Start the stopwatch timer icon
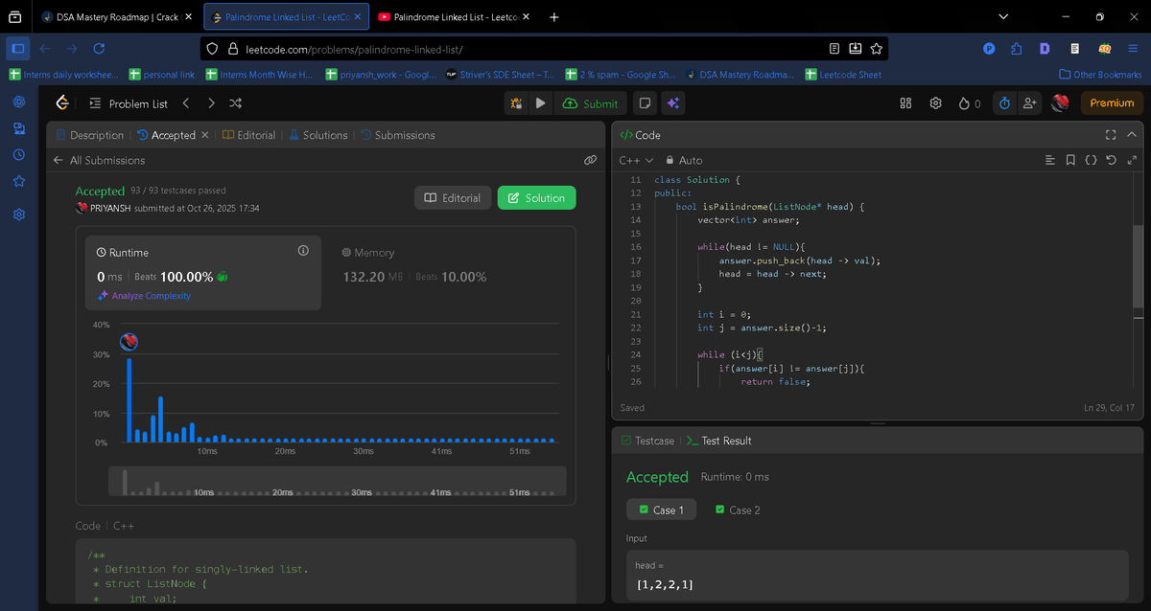The width and height of the screenshot is (1151, 611). [x=1004, y=103]
